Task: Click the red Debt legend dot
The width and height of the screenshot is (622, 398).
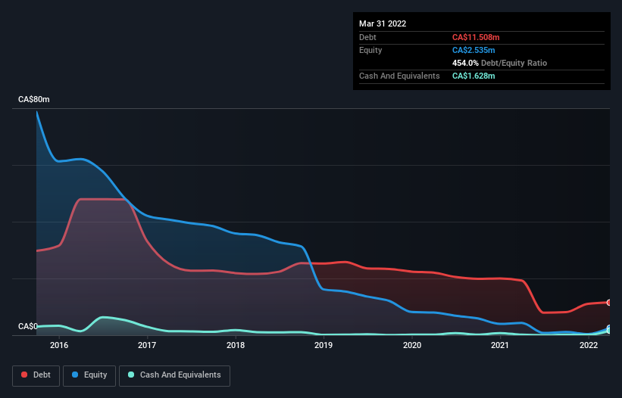Action: point(24,375)
